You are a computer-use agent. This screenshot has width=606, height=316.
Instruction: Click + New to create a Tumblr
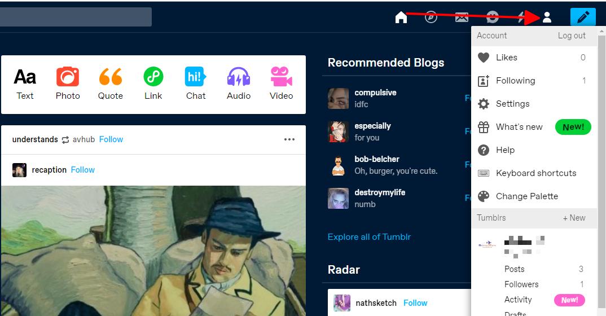[x=574, y=218]
